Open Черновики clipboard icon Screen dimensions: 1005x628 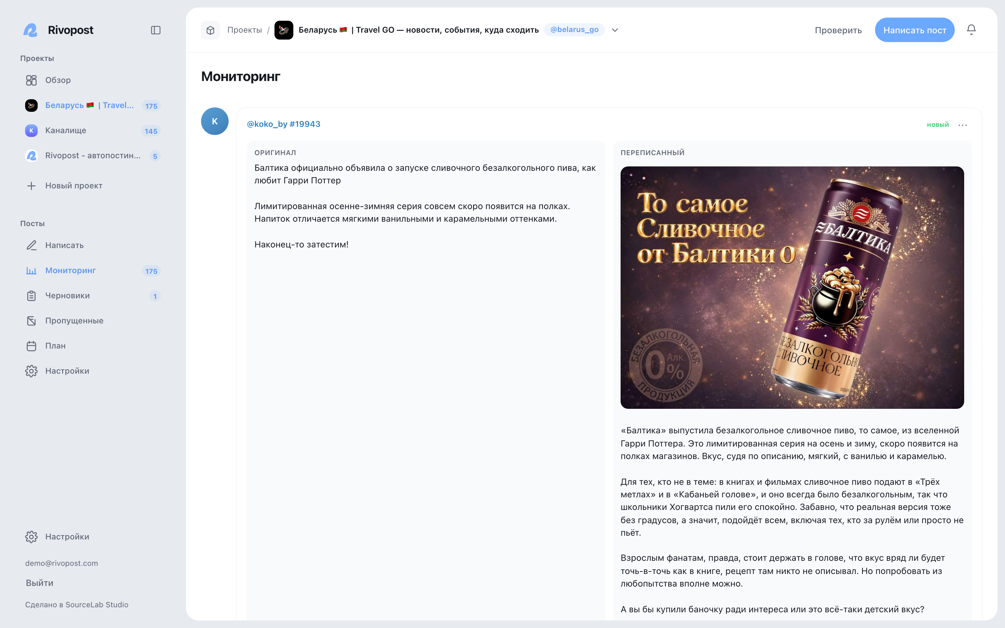point(31,296)
